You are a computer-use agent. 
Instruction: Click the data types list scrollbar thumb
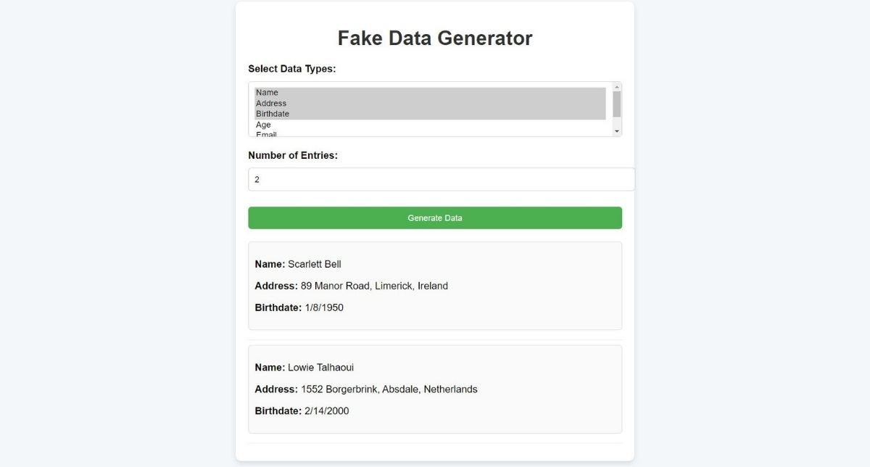point(617,104)
